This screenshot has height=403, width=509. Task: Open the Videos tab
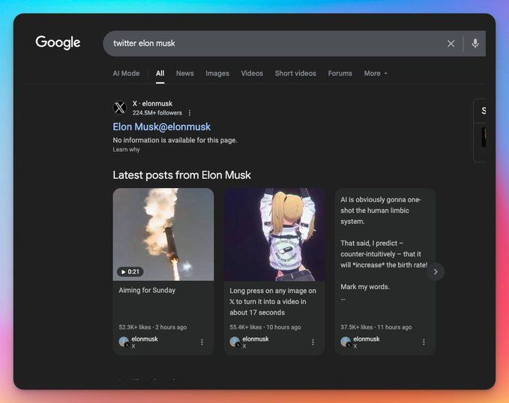pyautogui.click(x=252, y=73)
